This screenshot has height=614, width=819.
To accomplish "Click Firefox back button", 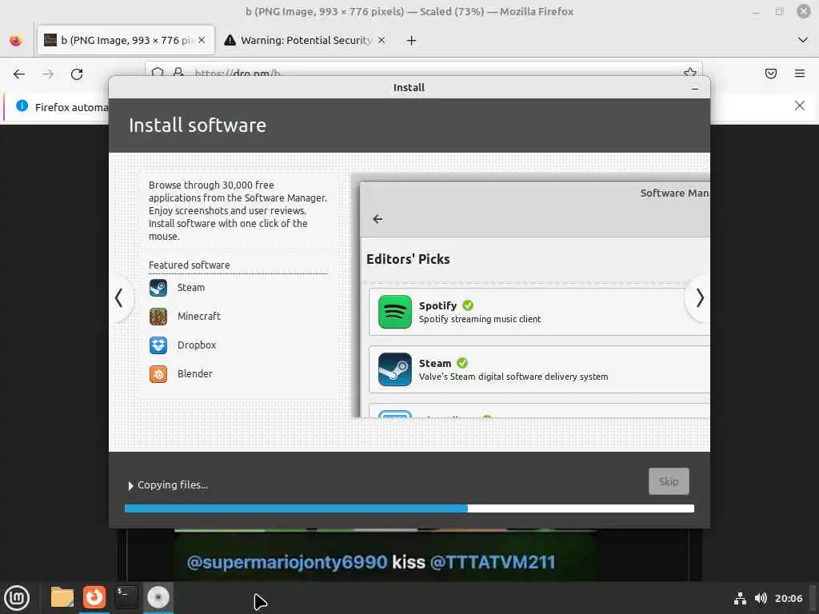I will click(19, 74).
